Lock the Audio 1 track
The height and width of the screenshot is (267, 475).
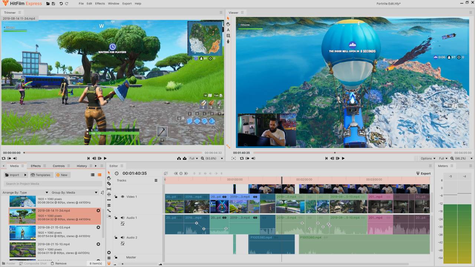pos(116,218)
